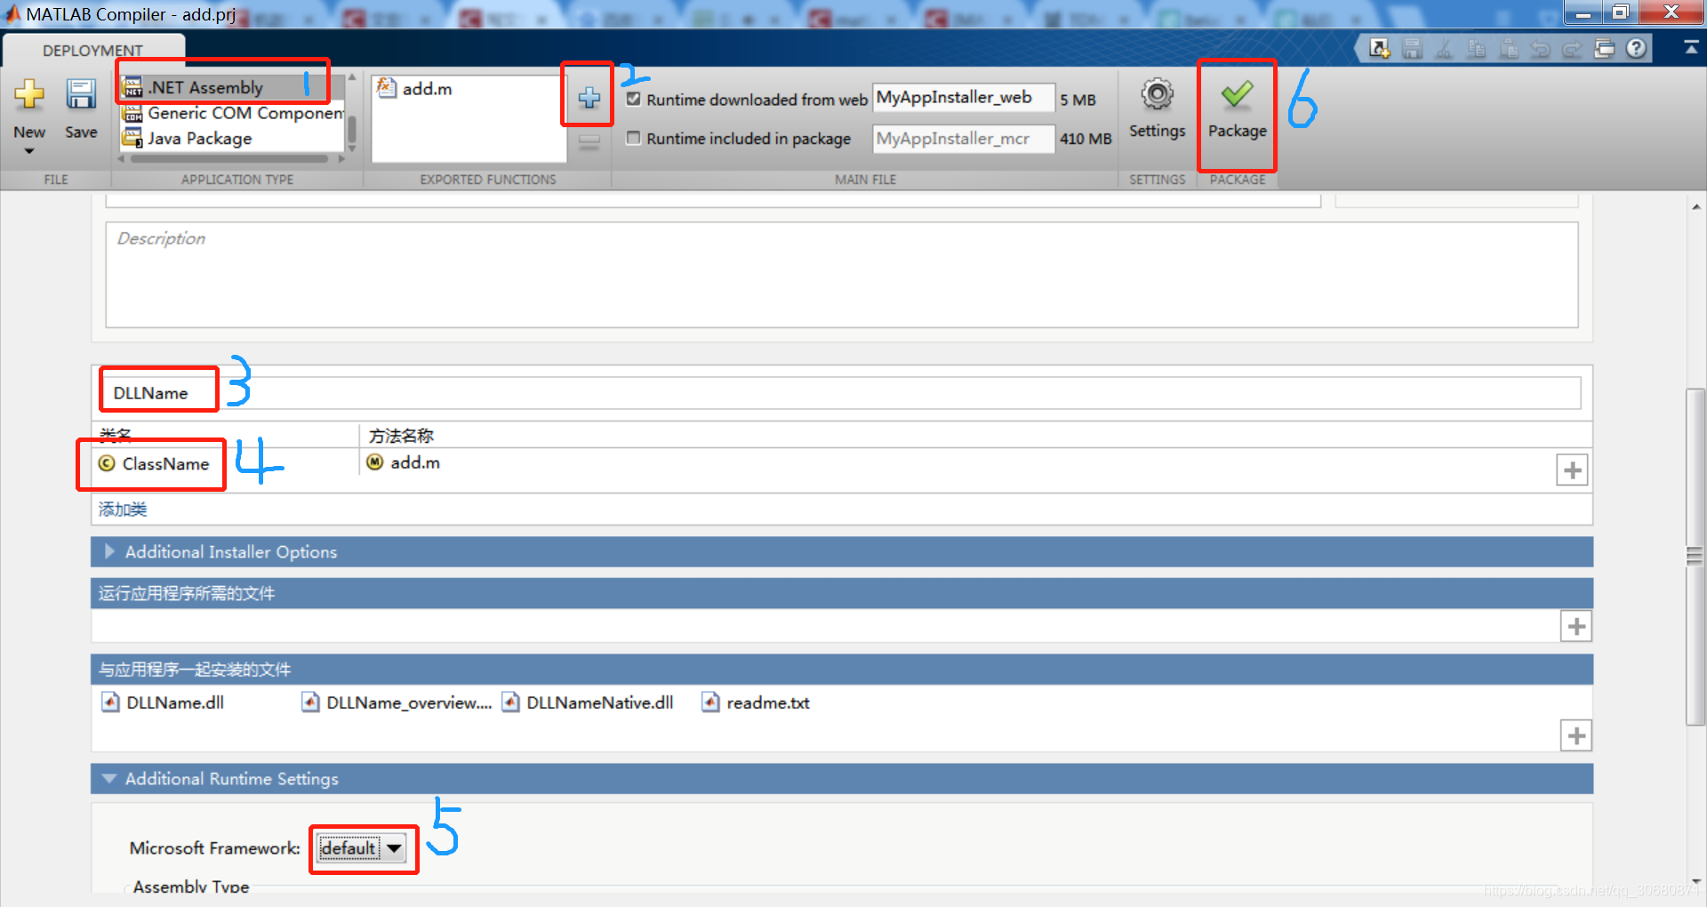Open the New button dropdown arrow

coord(29,151)
